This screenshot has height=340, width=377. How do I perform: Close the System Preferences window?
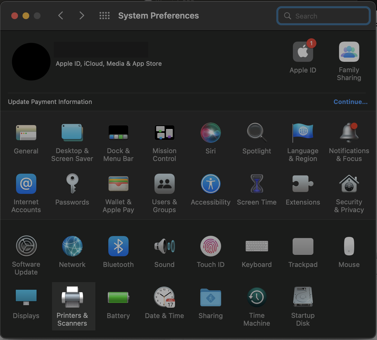(15, 16)
